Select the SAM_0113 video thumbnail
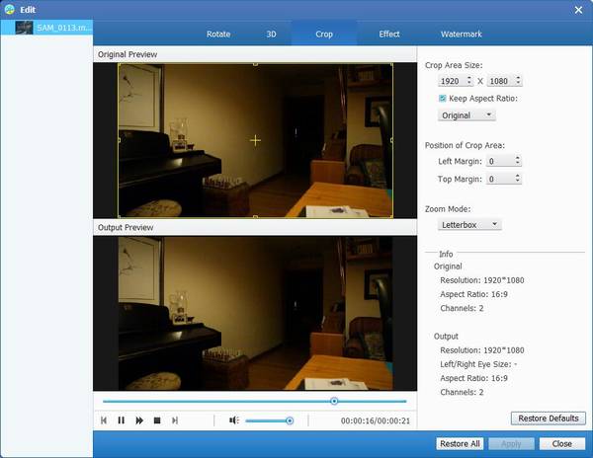Viewport: 593px width, 458px height. tap(45, 28)
